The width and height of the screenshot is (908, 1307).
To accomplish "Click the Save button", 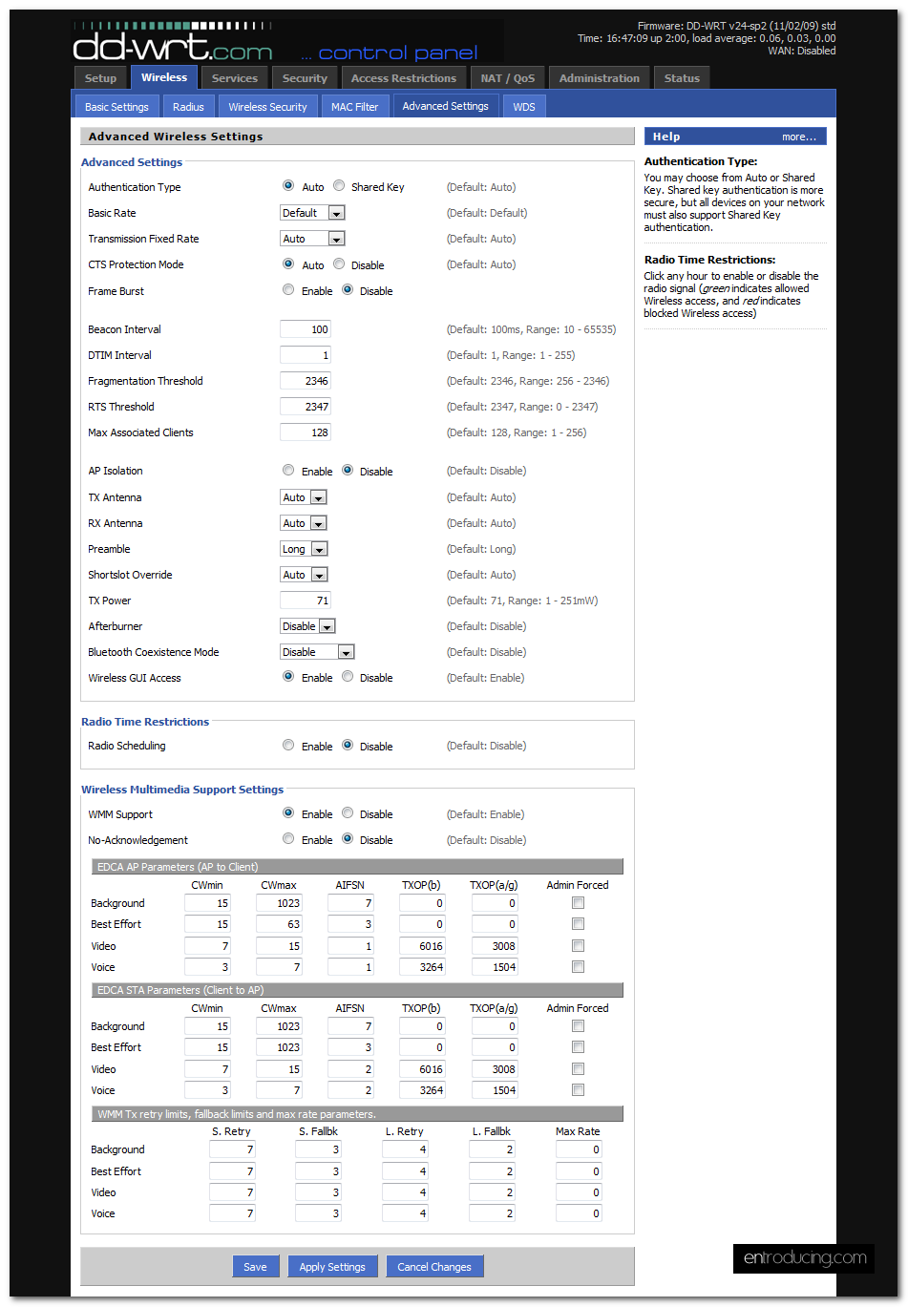I will pyautogui.click(x=255, y=1267).
